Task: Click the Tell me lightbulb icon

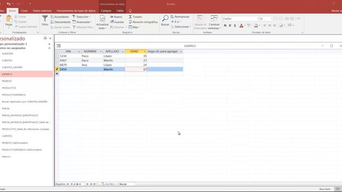Action: point(130,11)
